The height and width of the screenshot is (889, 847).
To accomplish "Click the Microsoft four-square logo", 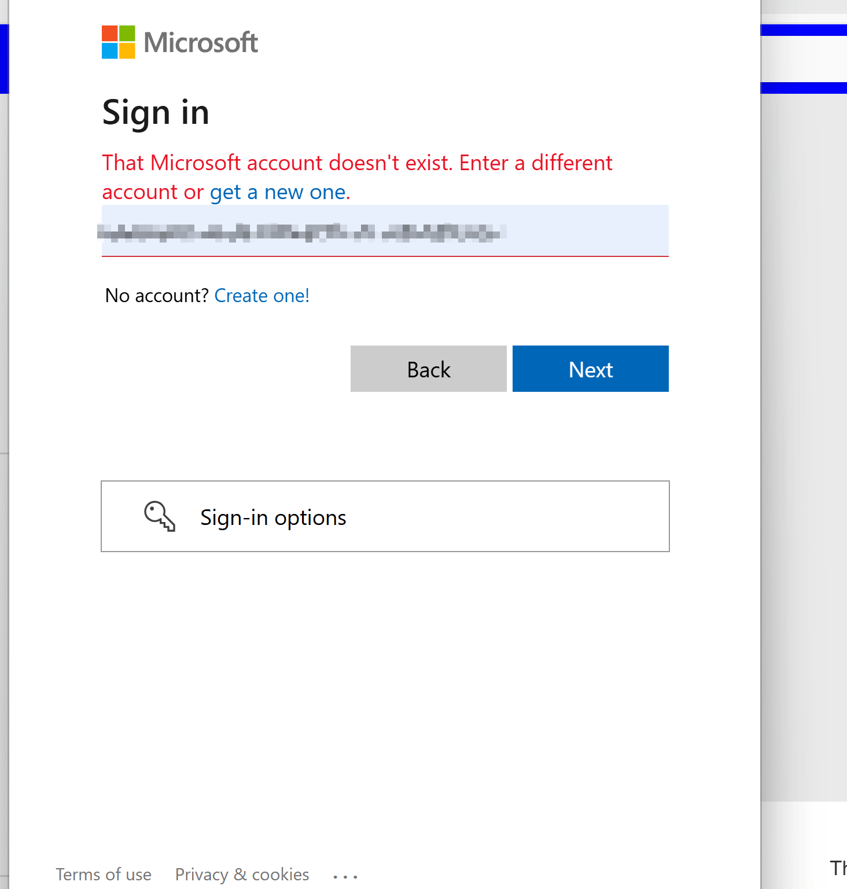I will (117, 42).
